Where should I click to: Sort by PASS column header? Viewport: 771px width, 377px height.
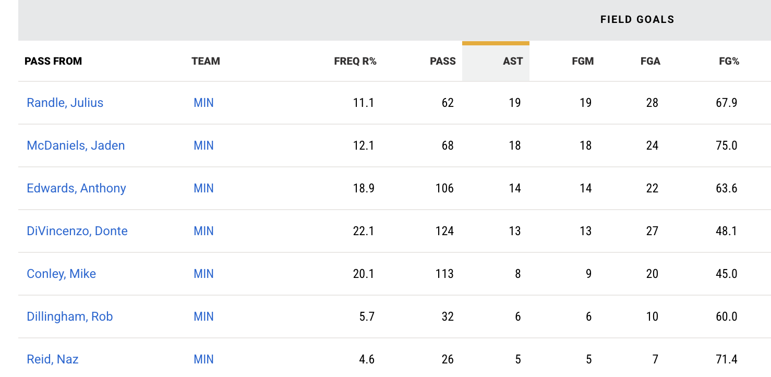click(x=442, y=61)
